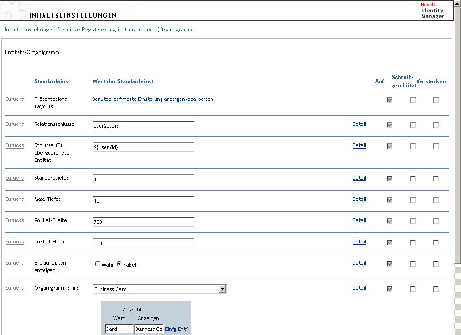Check Schreibgeschützt for Max. Tiefe row
The height and width of the screenshot is (335, 461).
click(x=413, y=200)
